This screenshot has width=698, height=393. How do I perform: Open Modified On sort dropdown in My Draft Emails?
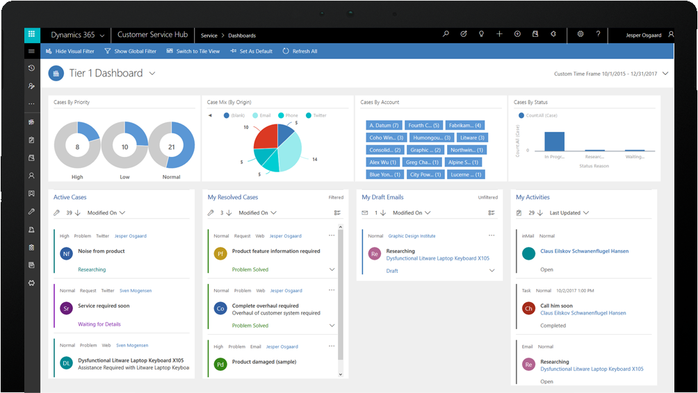pyautogui.click(x=412, y=213)
